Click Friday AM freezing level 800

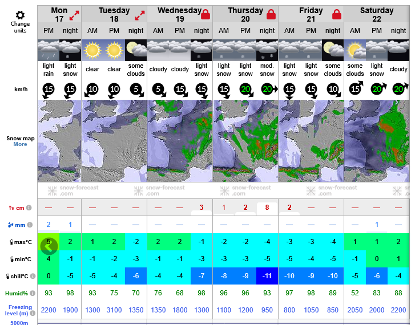[289, 310]
